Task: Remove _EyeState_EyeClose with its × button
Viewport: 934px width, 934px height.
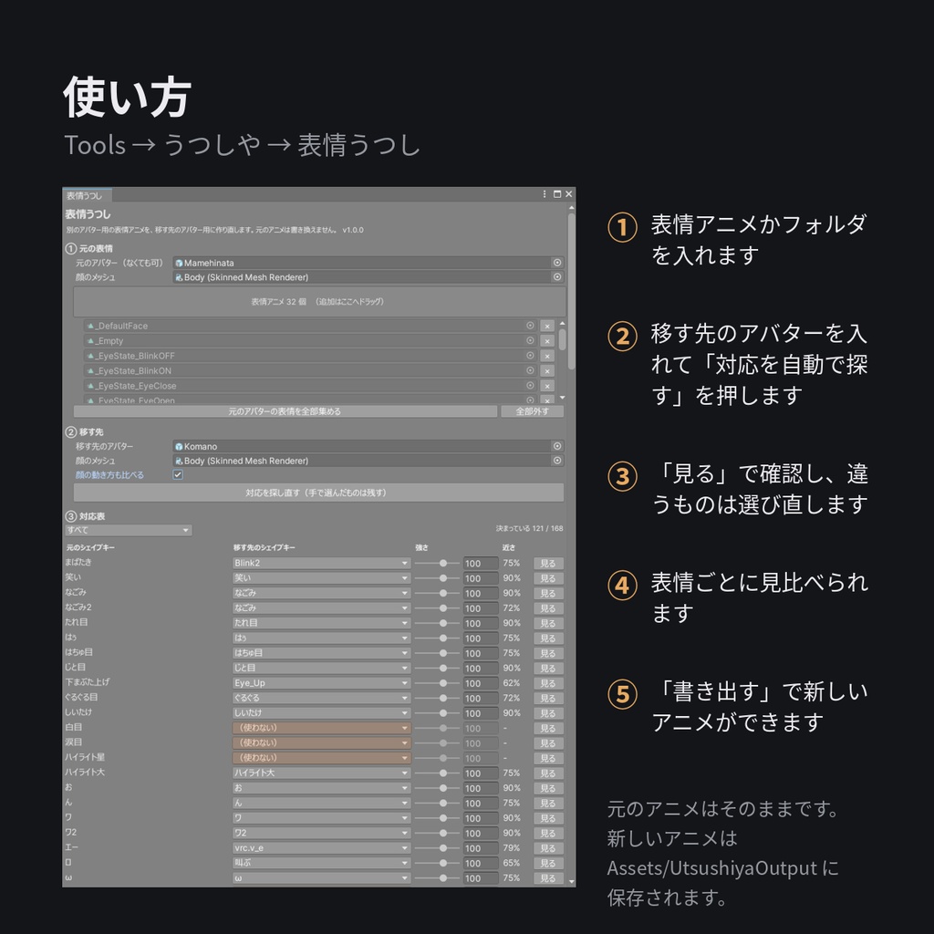Action: (547, 386)
